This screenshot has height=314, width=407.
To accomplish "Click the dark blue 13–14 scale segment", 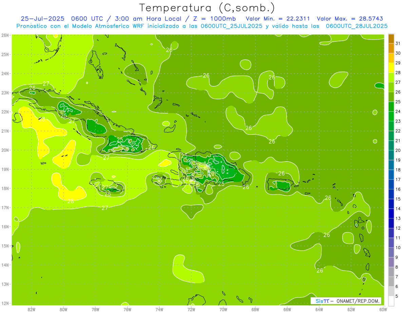I will (x=391, y=213).
